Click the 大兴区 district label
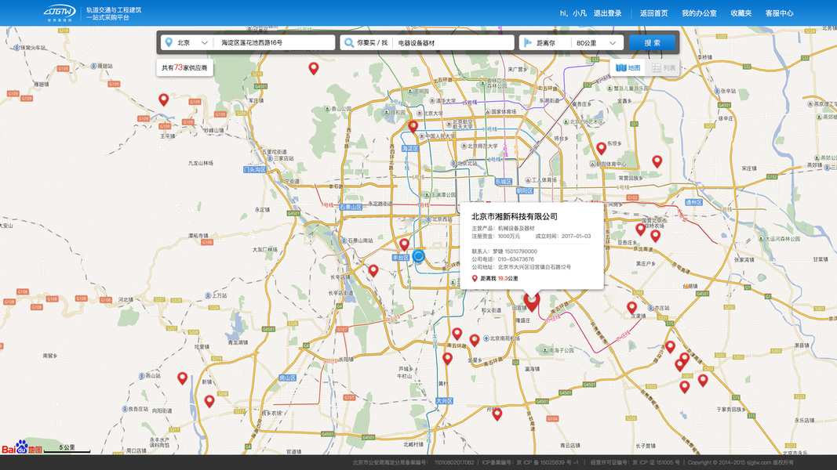Viewport: 837px width, 470px height. coord(444,401)
